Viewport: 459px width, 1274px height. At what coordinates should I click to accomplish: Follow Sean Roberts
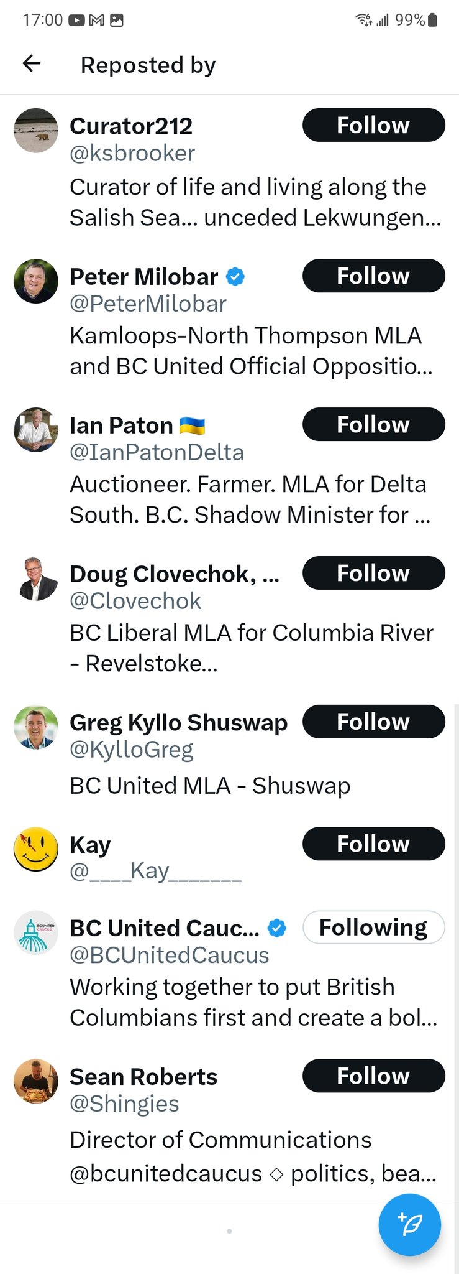(373, 1076)
